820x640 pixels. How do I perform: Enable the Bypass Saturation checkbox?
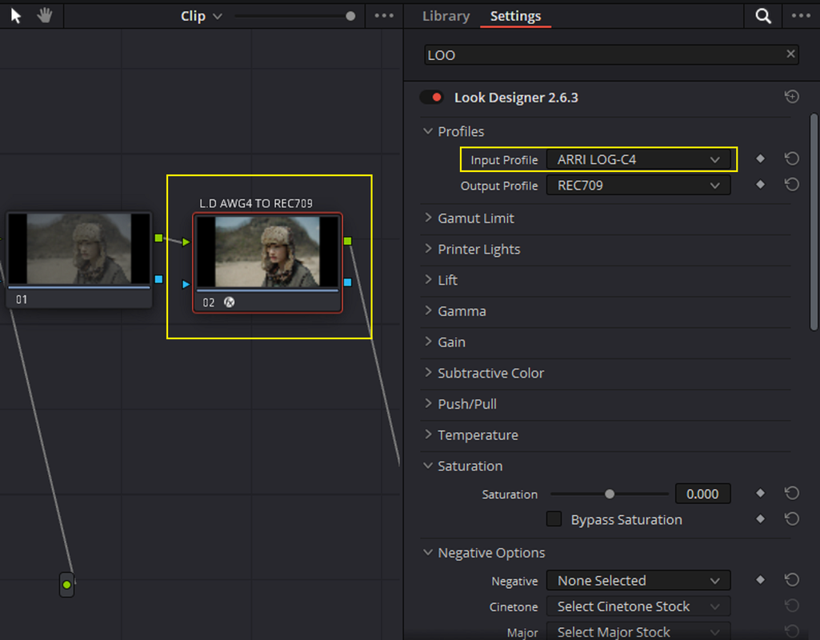pos(554,519)
